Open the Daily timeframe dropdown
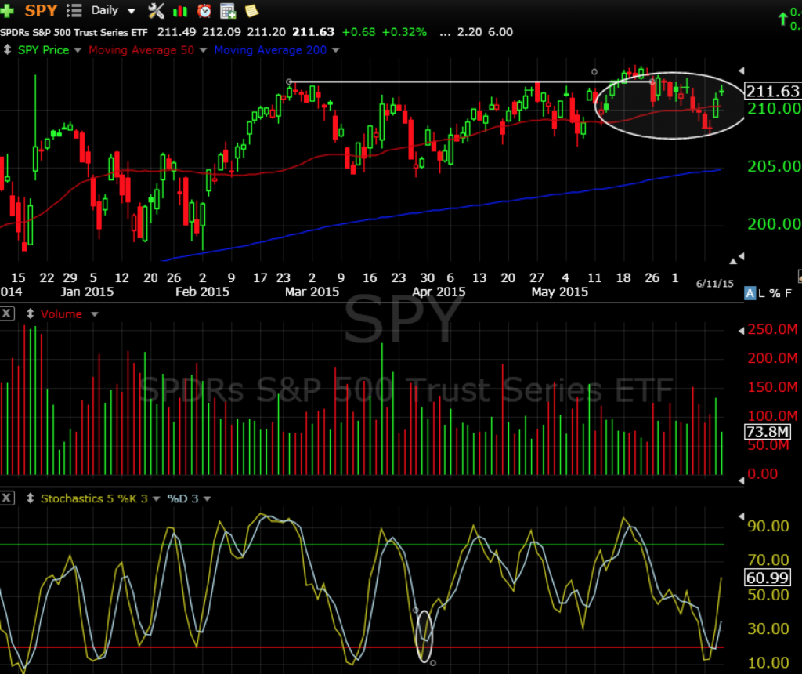This screenshot has width=802, height=674. coord(113,10)
